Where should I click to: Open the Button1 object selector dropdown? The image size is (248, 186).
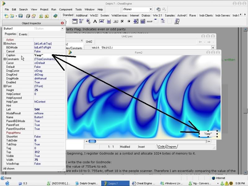tap(62, 29)
